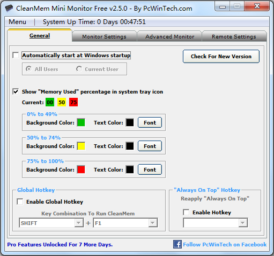Tick Enable Hotkey for Always On Top
This screenshot has width=274, height=256.
click(x=186, y=212)
